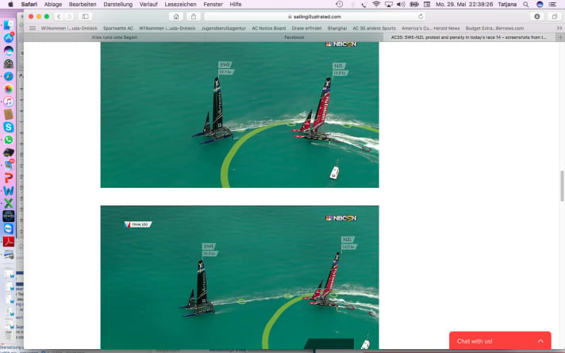
Task: Open Spotlight search magnifier
Action: 526,4
